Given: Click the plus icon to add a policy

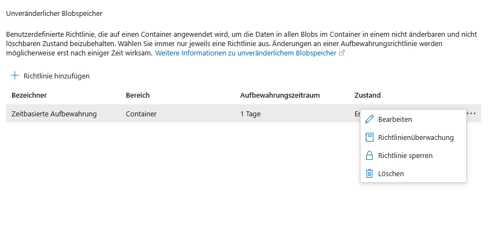Looking at the screenshot, I should [x=15, y=76].
